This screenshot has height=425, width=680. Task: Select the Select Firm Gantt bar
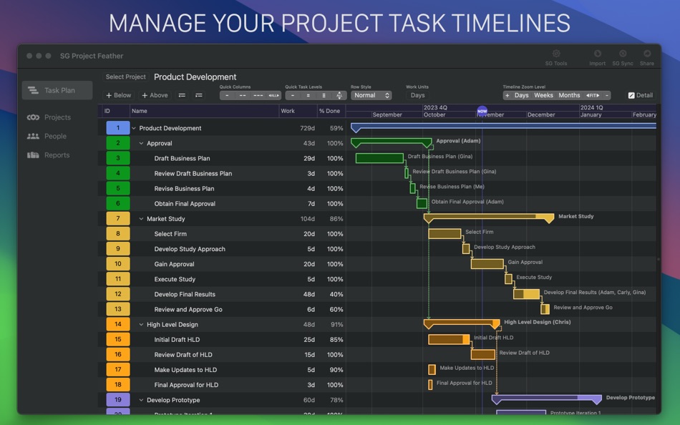(x=445, y=234)
